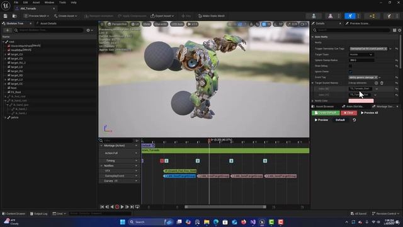Open the Export Asset dropdown
The width and height of the screenshot is (403, 227).
point(162,16)
